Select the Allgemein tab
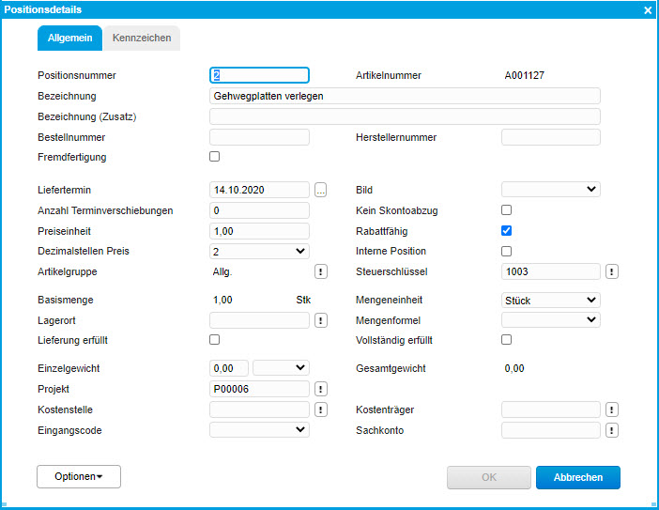The height and width of the screenshot is (510, 659). pos(69,39)
